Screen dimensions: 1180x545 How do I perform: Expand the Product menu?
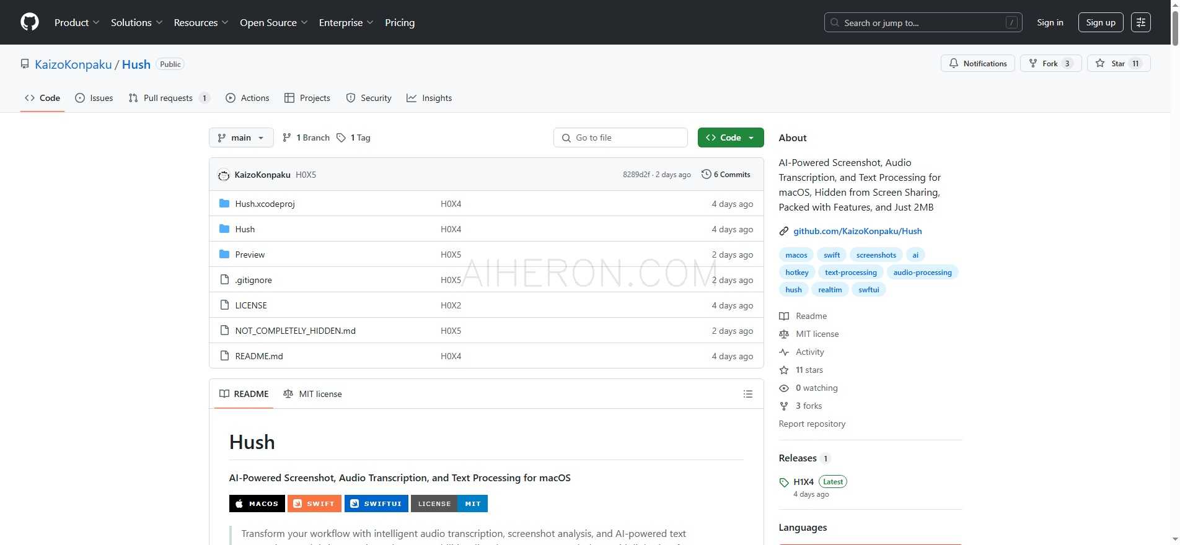(x=77, y=22)
